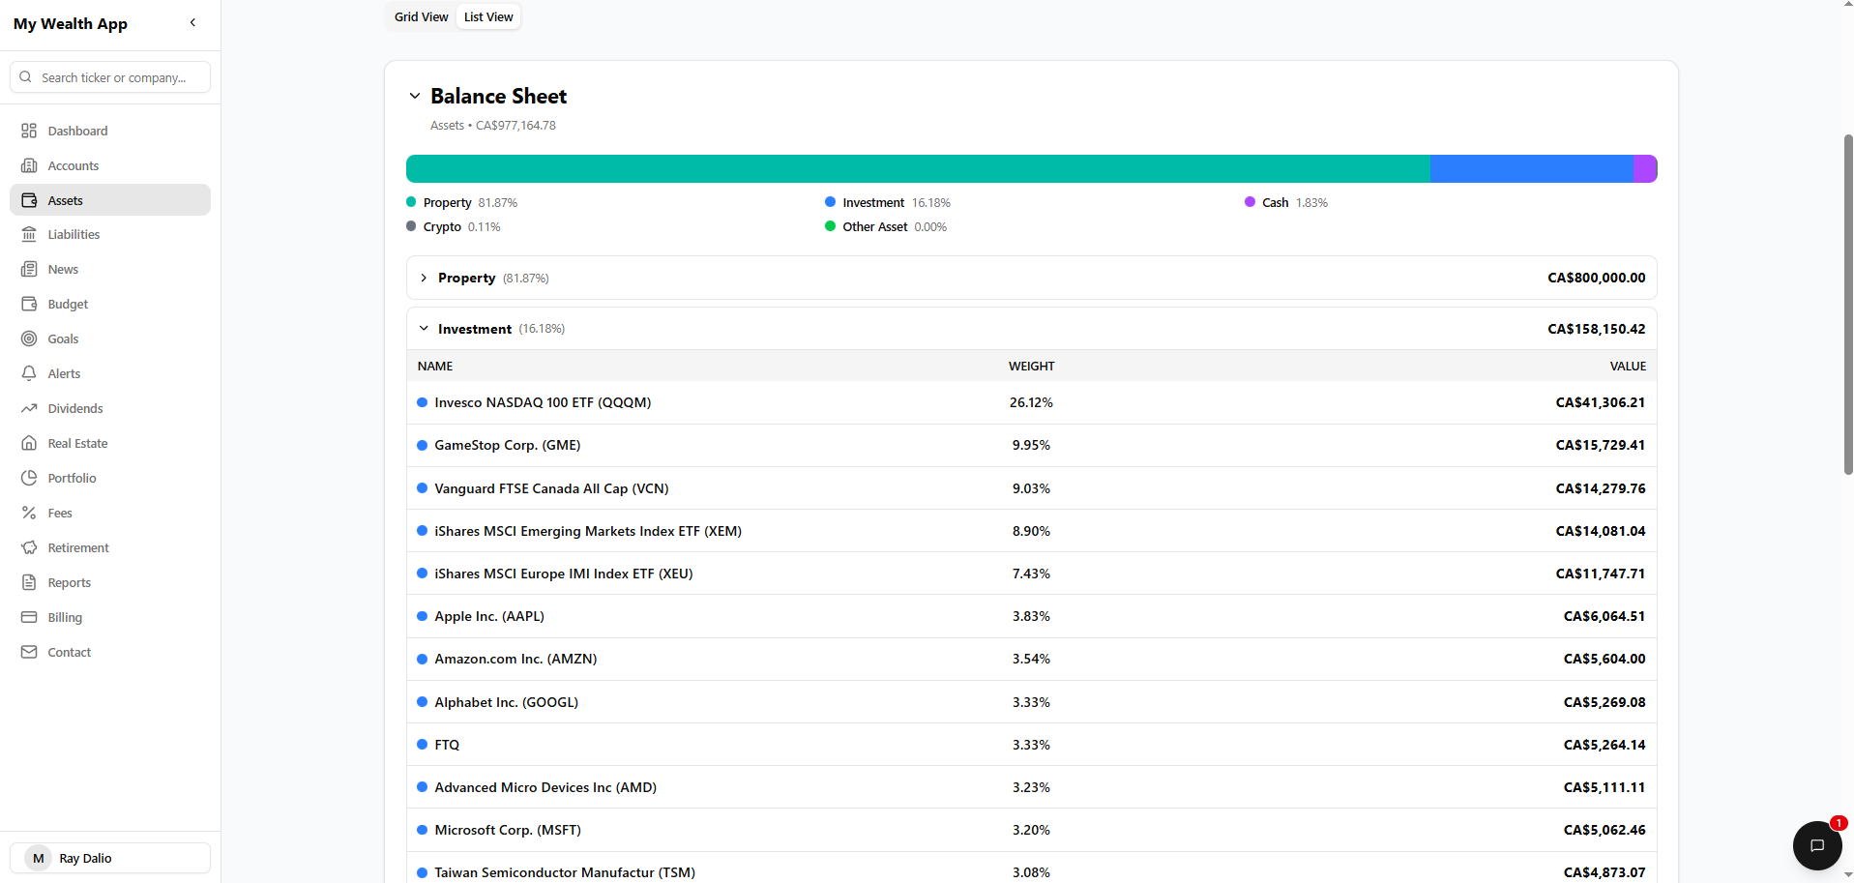Image resolution: width=1854 pixels, height=883 pixels.
Task: Switch to Grid View
Action: pyautogui.click(x=421, y=16)
